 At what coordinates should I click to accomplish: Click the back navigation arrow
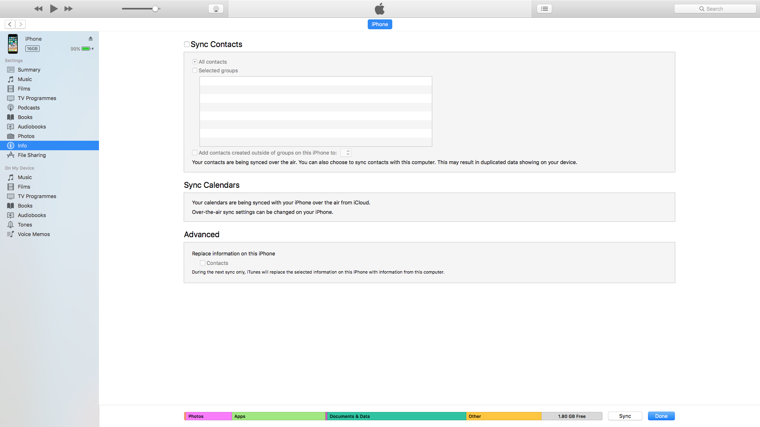click(10, 25)
